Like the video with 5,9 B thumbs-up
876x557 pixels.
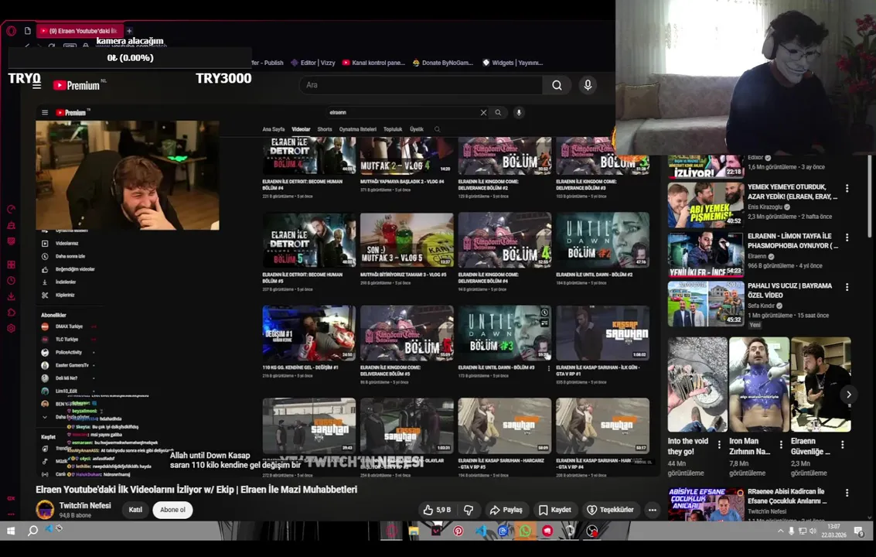pos(437,510)
